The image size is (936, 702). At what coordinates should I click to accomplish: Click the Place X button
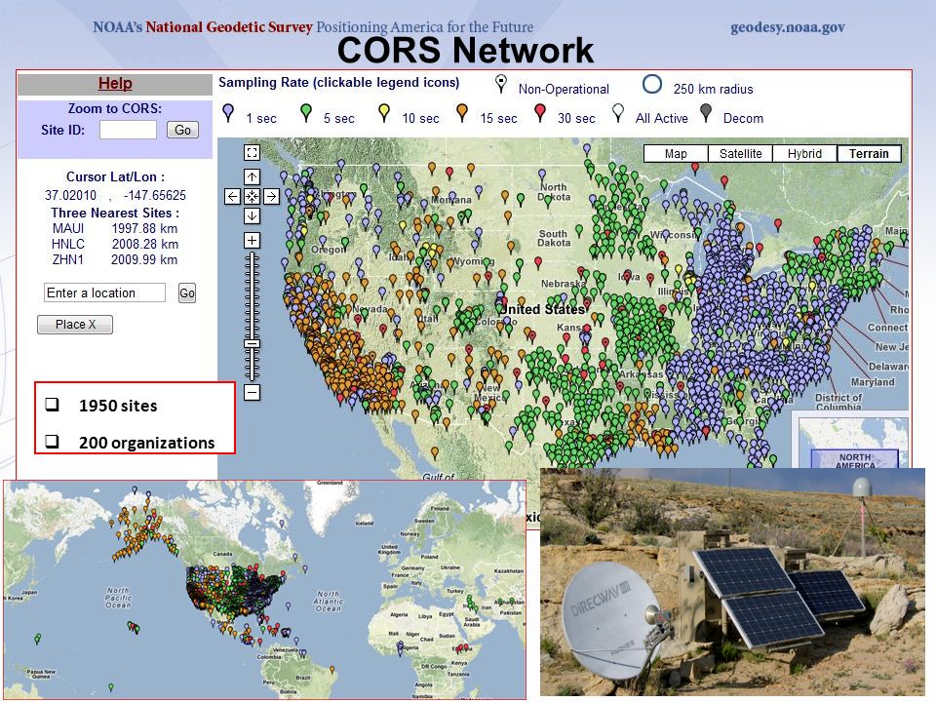tap(75, 324)
